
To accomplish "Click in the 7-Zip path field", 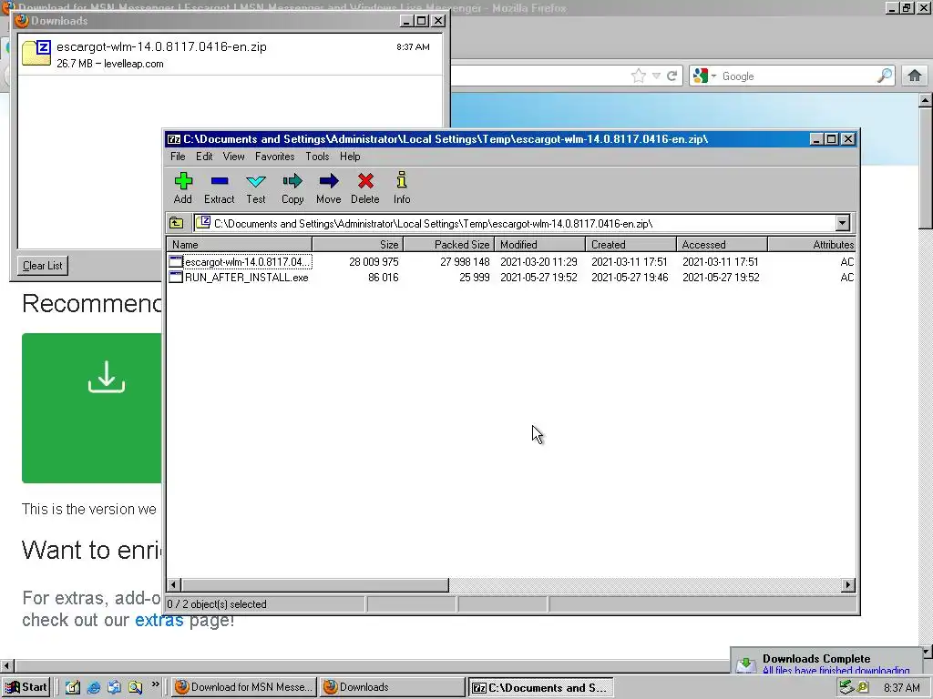I will pyautogui.click(x=515, y=224).
